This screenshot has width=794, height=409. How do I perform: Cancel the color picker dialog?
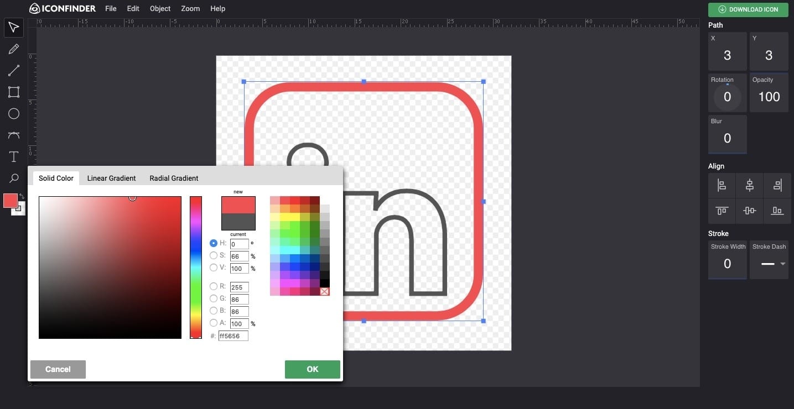coord(58,369)
